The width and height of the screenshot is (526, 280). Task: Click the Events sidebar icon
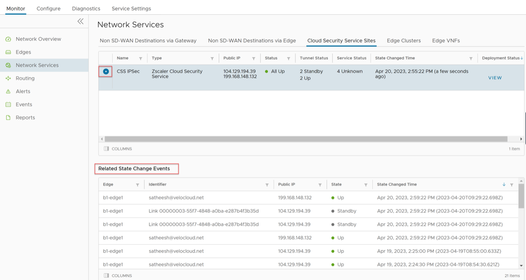pyautogui.click(x=8, y=105)
